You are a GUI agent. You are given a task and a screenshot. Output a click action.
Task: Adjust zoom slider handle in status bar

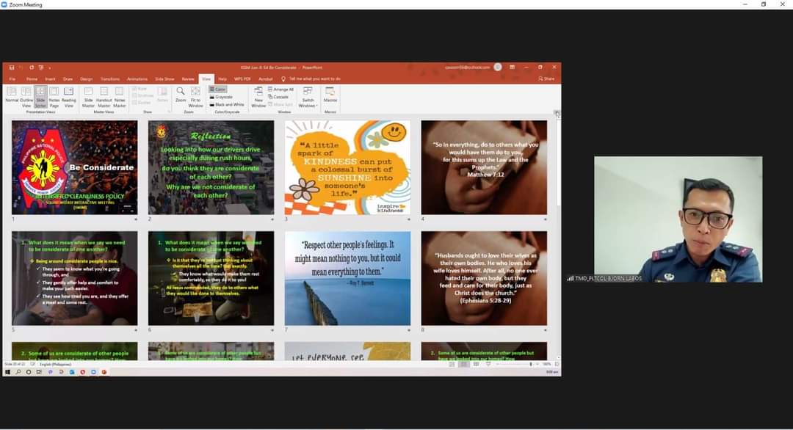click(x=531, y=364)
